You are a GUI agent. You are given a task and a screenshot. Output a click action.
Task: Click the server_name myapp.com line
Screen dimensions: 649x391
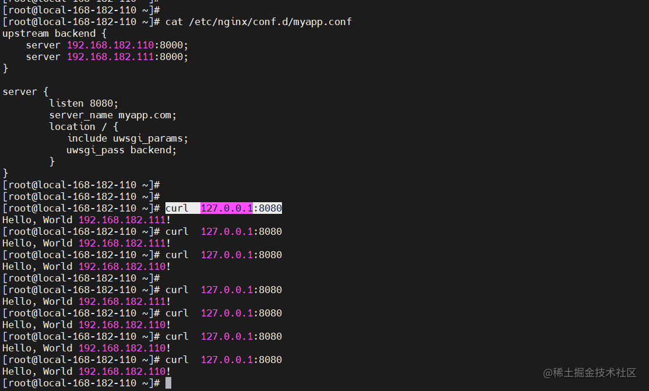[x=112, y=115]
